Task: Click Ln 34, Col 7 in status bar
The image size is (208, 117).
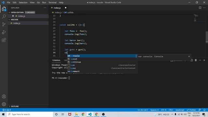Action: [x=143, y=110]
